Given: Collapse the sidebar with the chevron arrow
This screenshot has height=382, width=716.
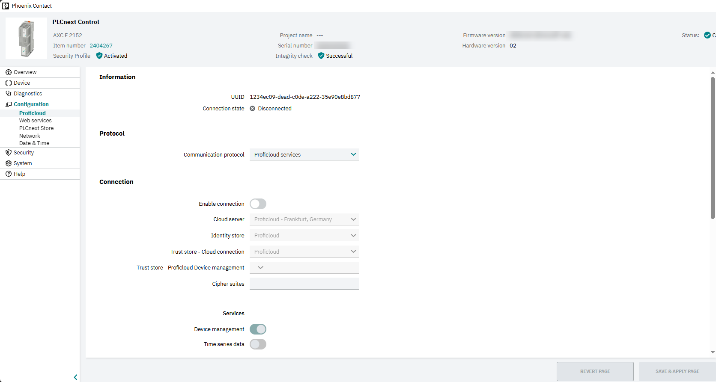Looking at the screenshot, I should pos(76,377).
